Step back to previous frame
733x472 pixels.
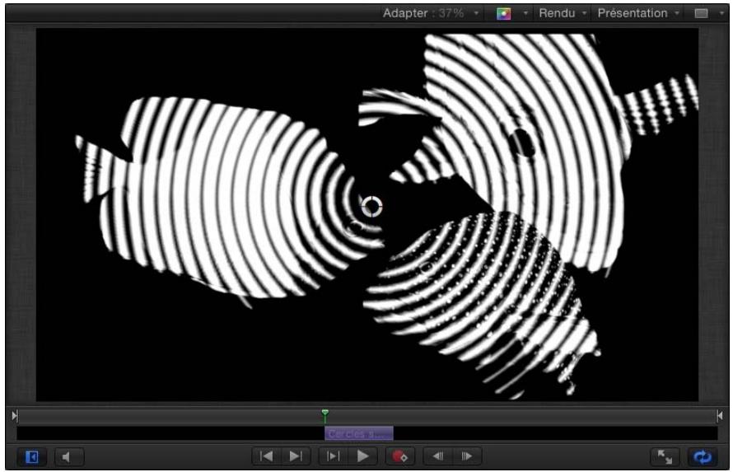pos(437,456)
